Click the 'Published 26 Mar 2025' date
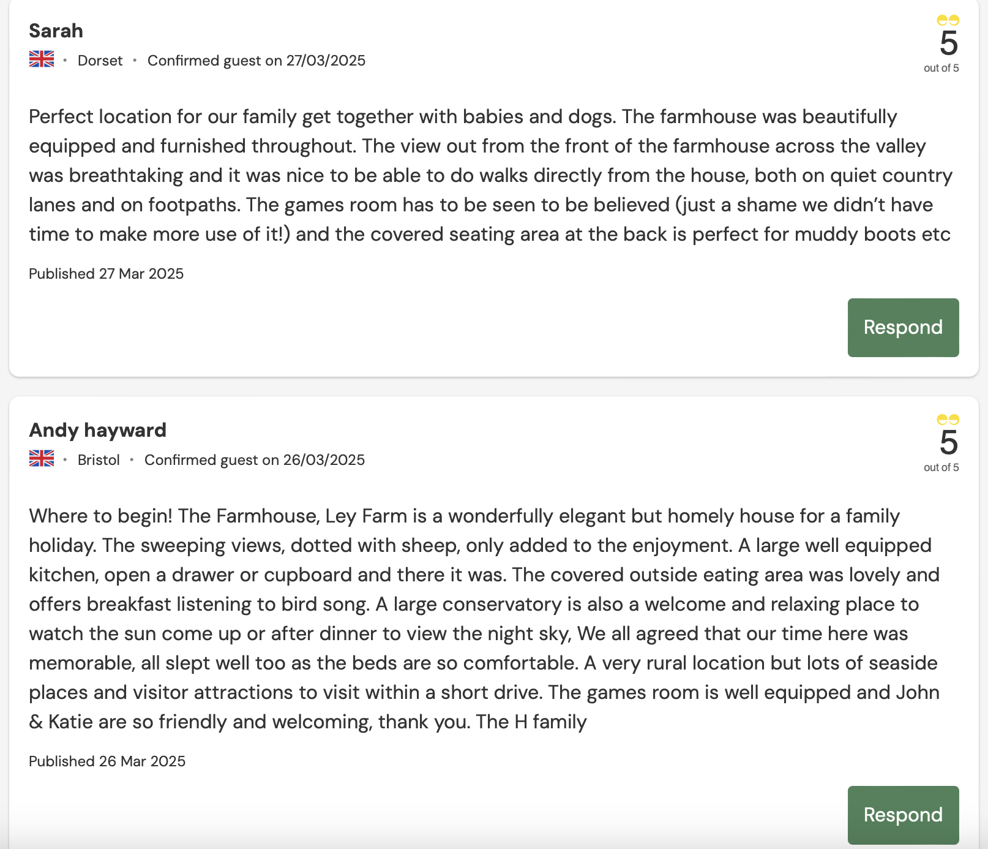This screenshot has height=849, width=988. (x=107, y=761)
